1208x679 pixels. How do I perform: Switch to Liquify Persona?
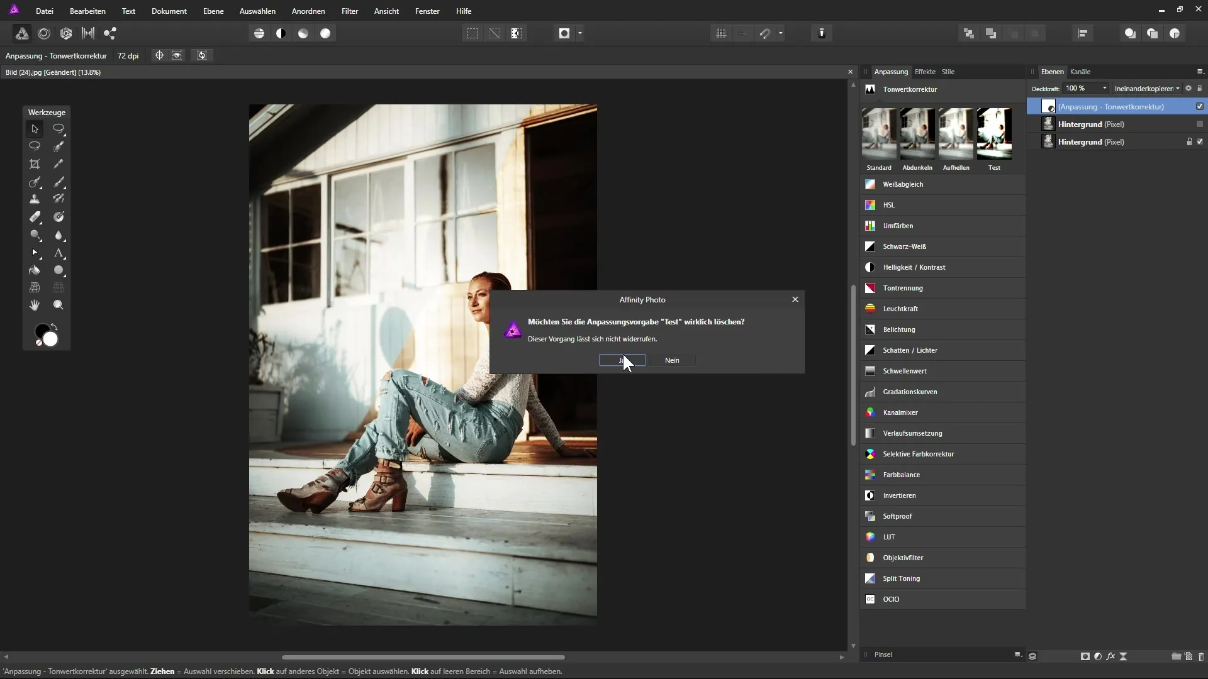44,33
